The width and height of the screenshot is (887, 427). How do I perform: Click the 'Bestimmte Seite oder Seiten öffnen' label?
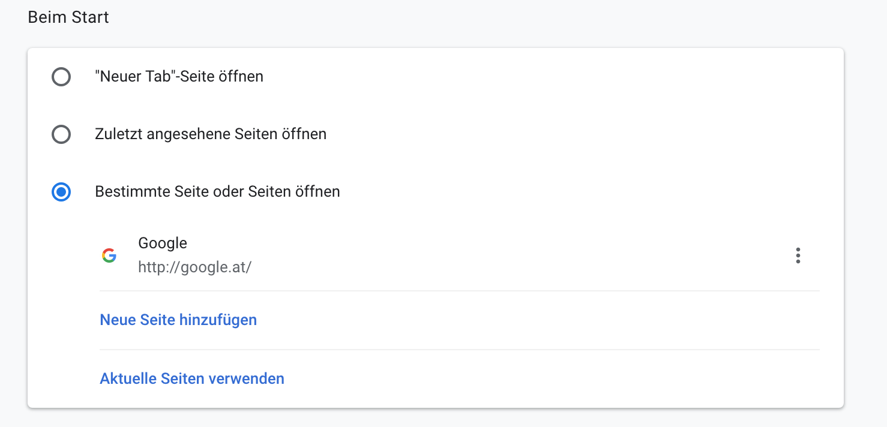[217, 192]
